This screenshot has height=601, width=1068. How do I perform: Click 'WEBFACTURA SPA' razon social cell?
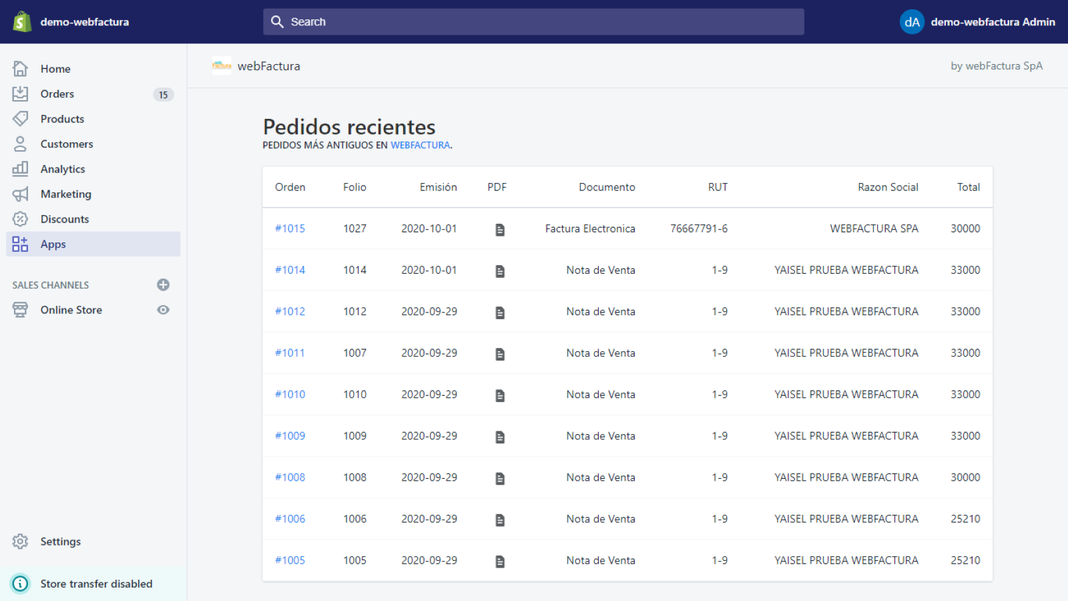click(x=874, y=228)
